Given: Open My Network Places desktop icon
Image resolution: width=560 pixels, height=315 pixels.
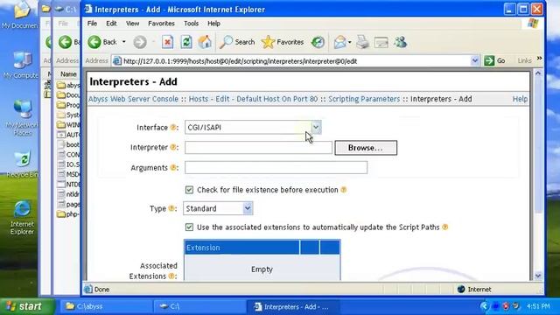Looking at the screenshot, I should [22, 118].
